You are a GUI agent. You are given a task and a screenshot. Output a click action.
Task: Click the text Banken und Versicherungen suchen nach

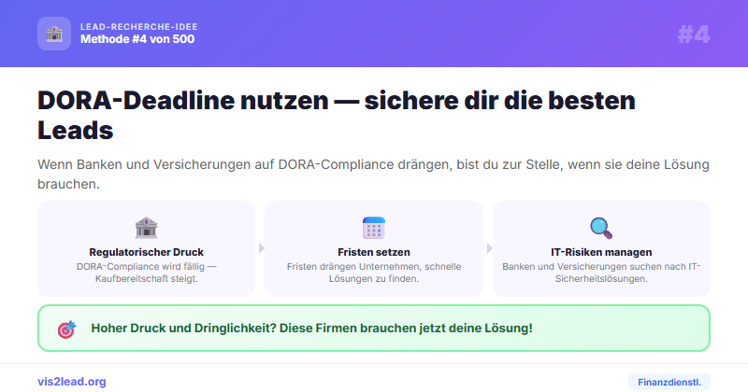(601, 273)
